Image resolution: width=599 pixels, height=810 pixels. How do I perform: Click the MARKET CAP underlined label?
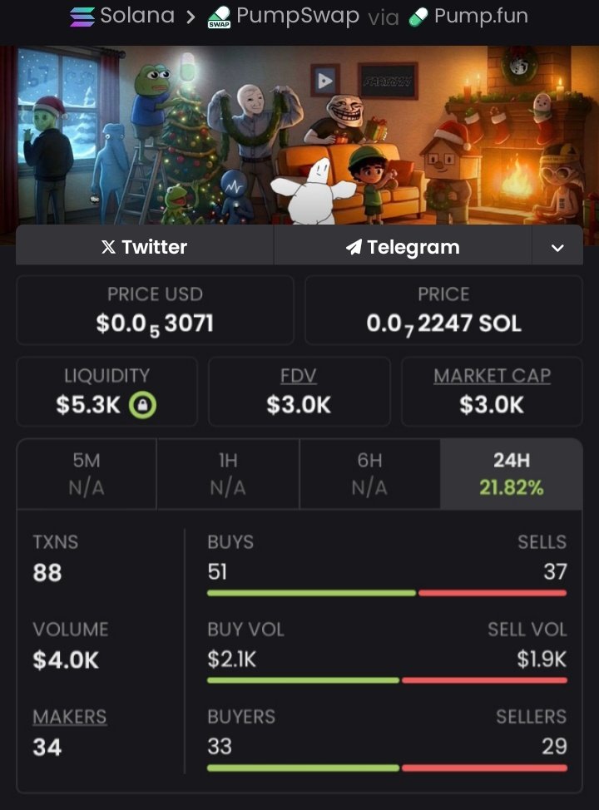(492, 376)
